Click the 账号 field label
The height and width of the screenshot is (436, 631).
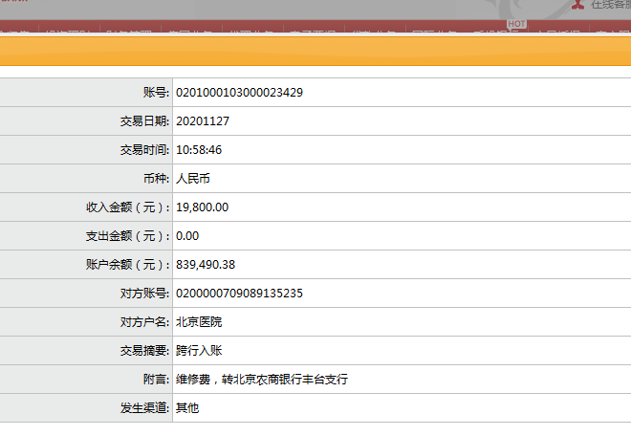156,93
